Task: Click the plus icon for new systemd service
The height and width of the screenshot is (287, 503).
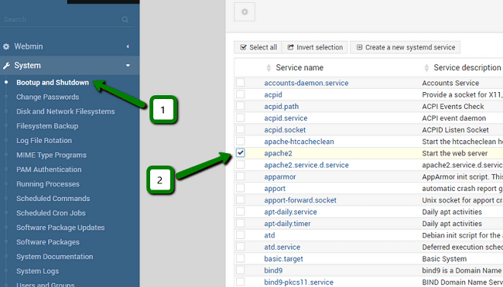Action: point(359,47)
